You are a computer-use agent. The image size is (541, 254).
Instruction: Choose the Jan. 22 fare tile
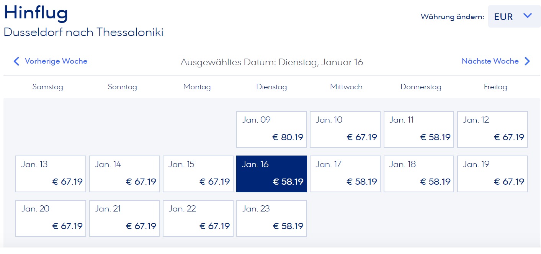pyautogui.click(x=198, y=218)
